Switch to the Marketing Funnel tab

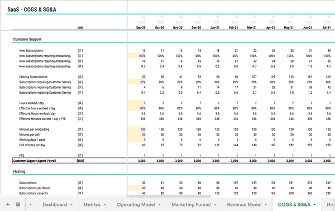(191, 205)
